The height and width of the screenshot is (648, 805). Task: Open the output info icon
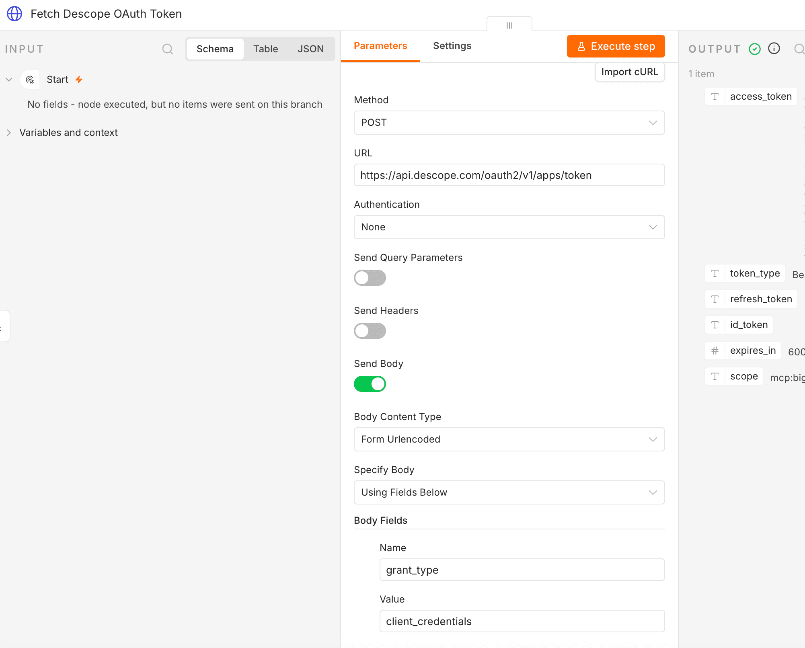774,49
